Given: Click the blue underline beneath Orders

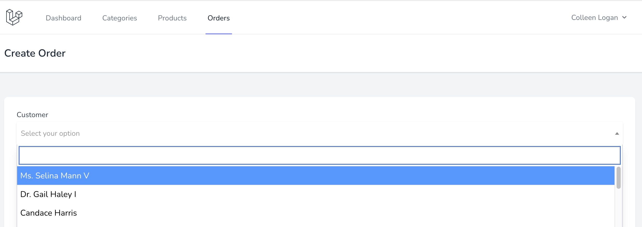Looking at the screenshot, I should point(218,34).
